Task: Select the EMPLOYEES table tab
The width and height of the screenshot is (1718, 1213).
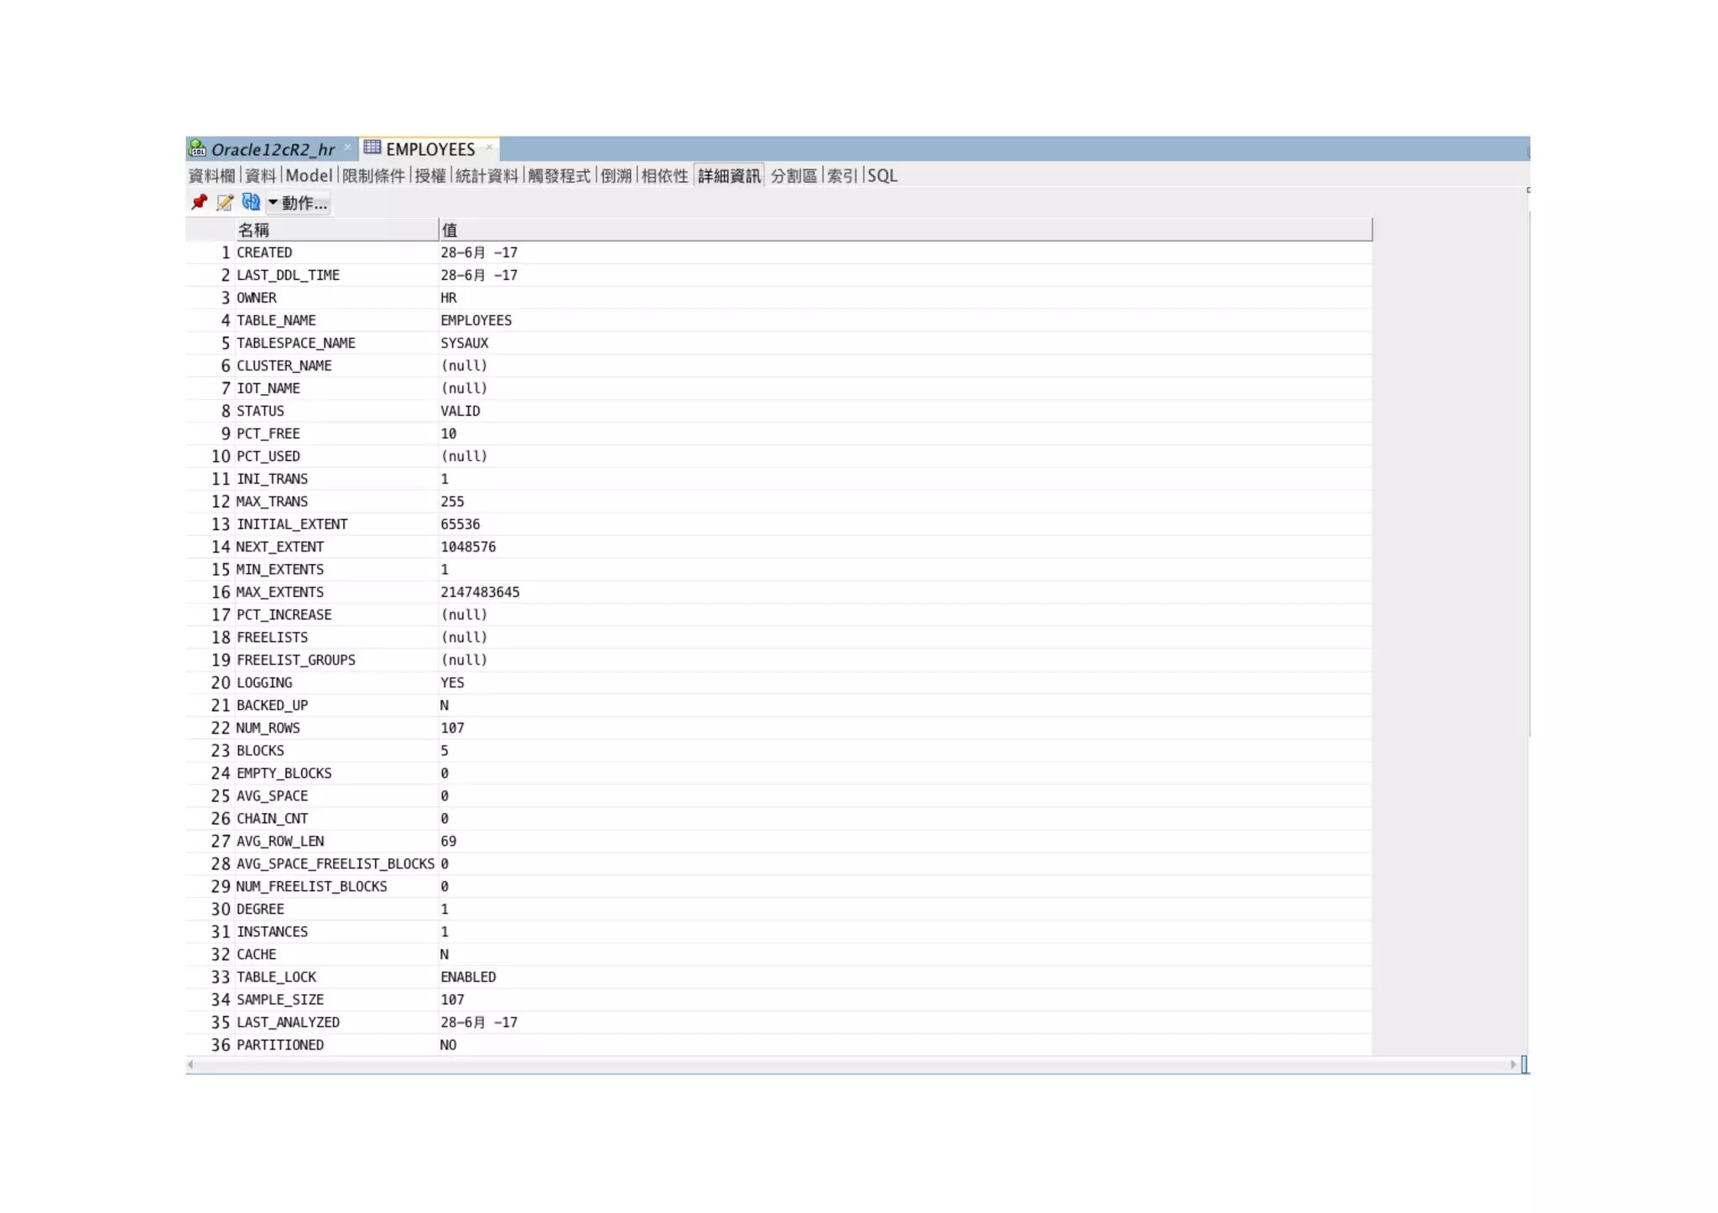Action: tap(430, 149)
